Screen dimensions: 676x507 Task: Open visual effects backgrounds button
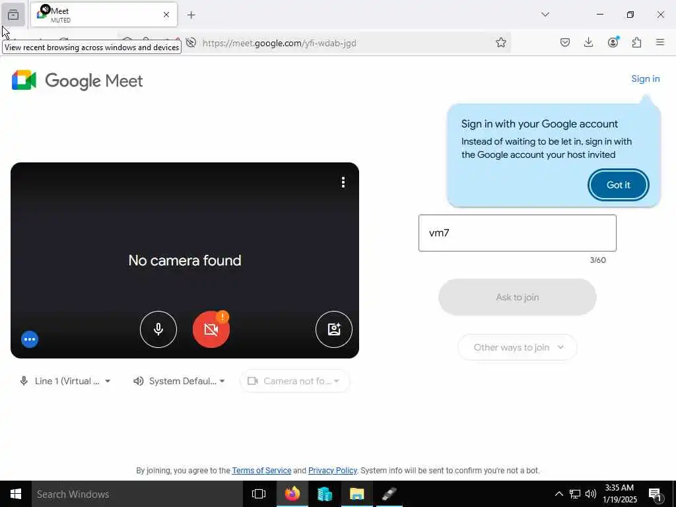[x=333, y=329]
